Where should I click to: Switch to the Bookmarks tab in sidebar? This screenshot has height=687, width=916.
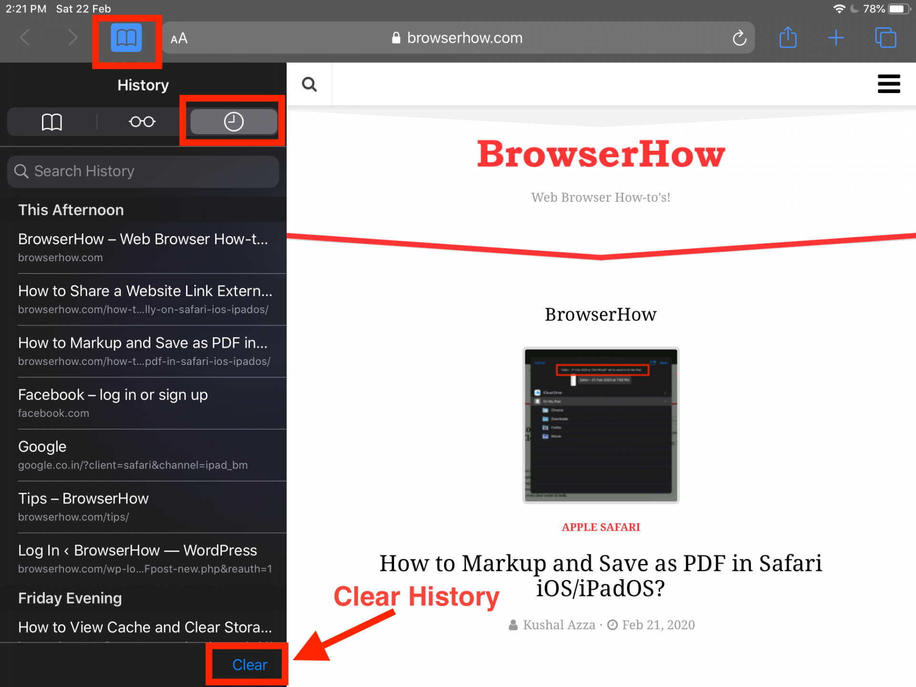pos(52,122)
